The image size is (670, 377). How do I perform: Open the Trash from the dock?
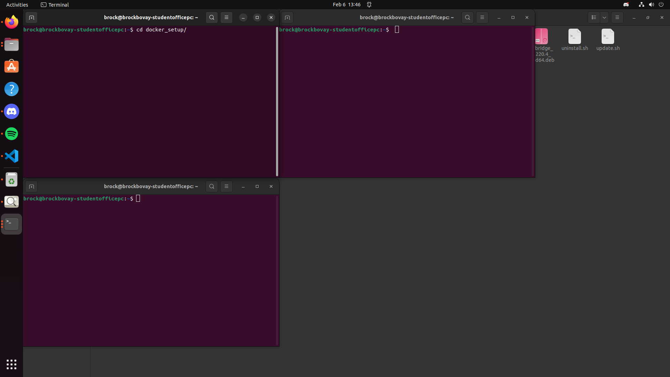12,179
